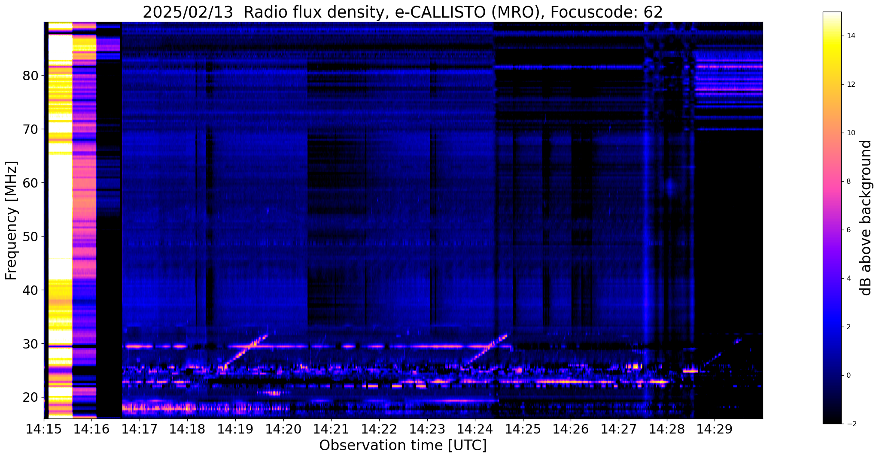Click the colorbar tick label 10
Screen dimensions: 879x458
tap(850, 133)
